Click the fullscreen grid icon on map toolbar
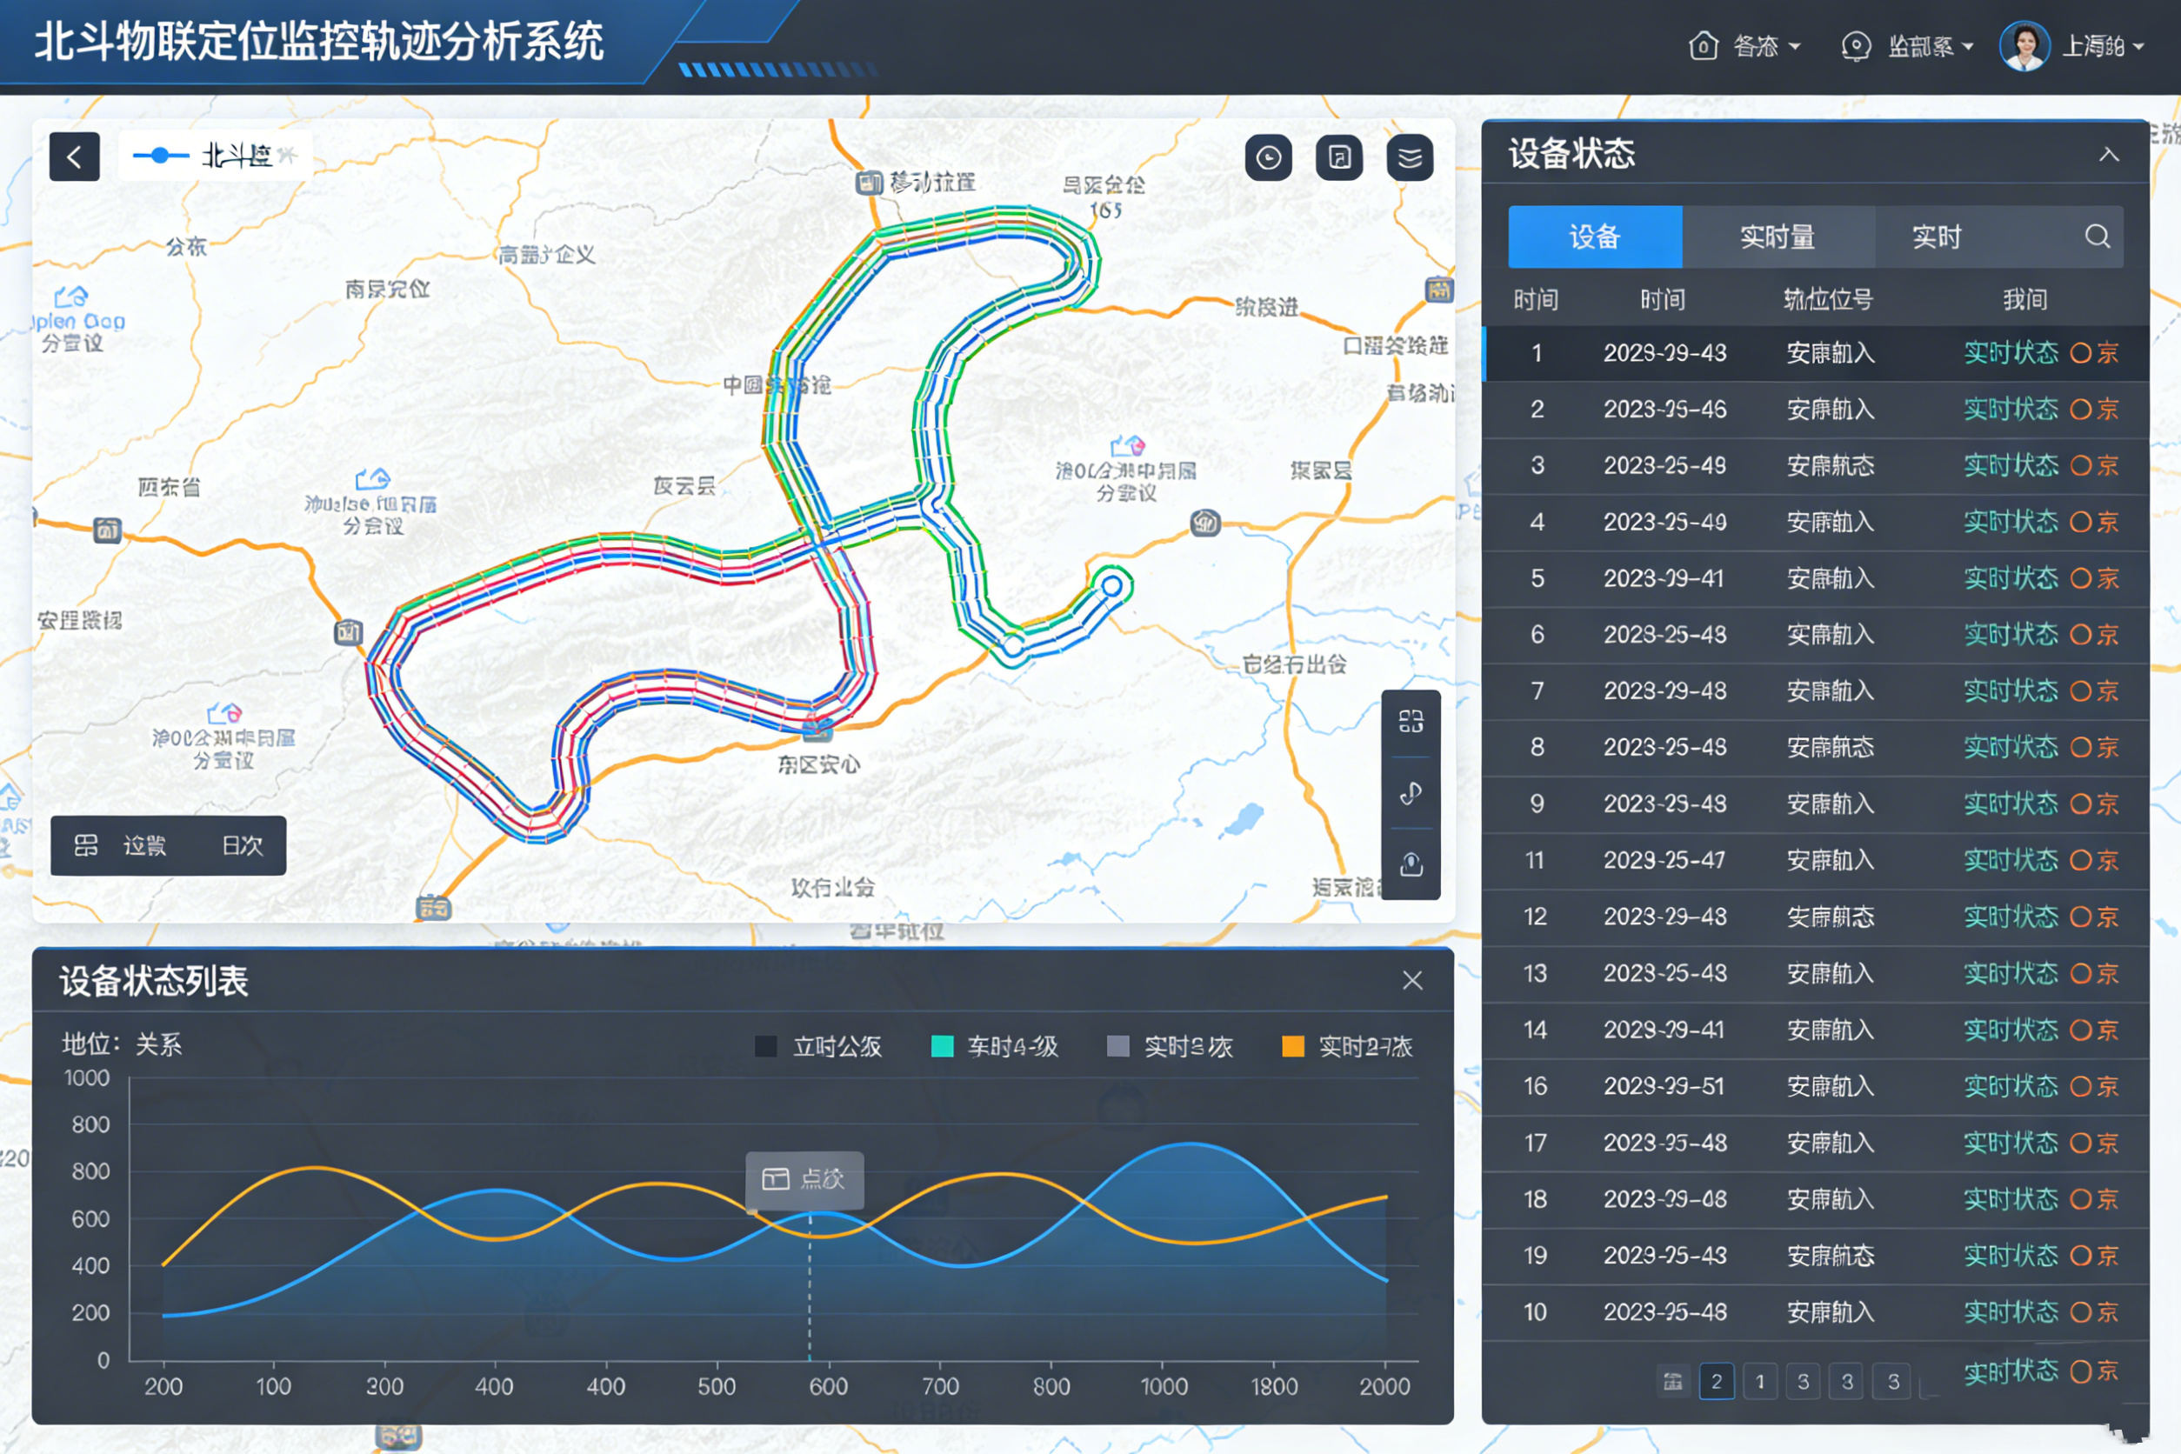 [x=1411, y=722]
